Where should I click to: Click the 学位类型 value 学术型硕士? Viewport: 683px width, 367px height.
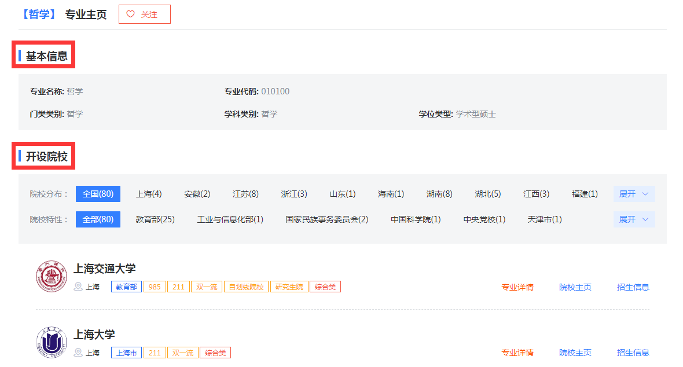pyautogui.click(x=476, y=114)
